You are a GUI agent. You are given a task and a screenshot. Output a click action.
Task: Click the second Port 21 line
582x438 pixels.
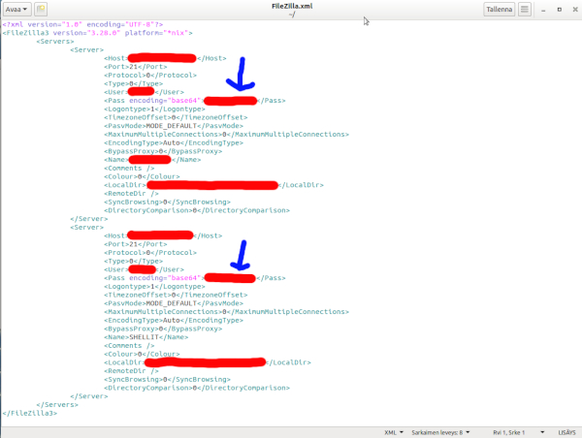[136, 244]
